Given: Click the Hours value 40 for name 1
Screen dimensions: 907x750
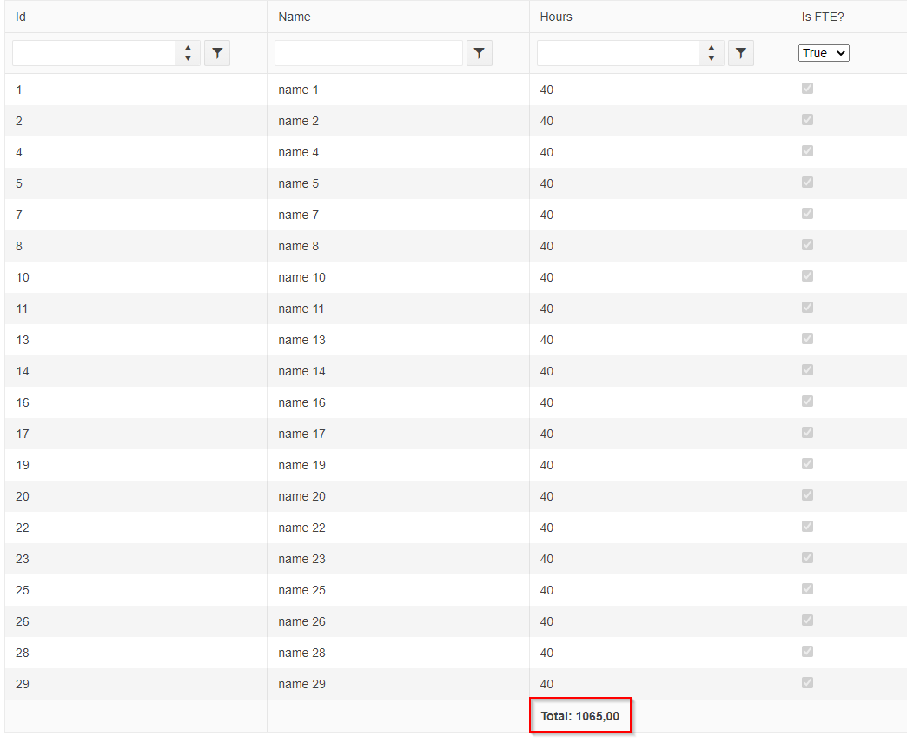Looking at the screenshot, I should pyautogui.click(x=546, y=90).
